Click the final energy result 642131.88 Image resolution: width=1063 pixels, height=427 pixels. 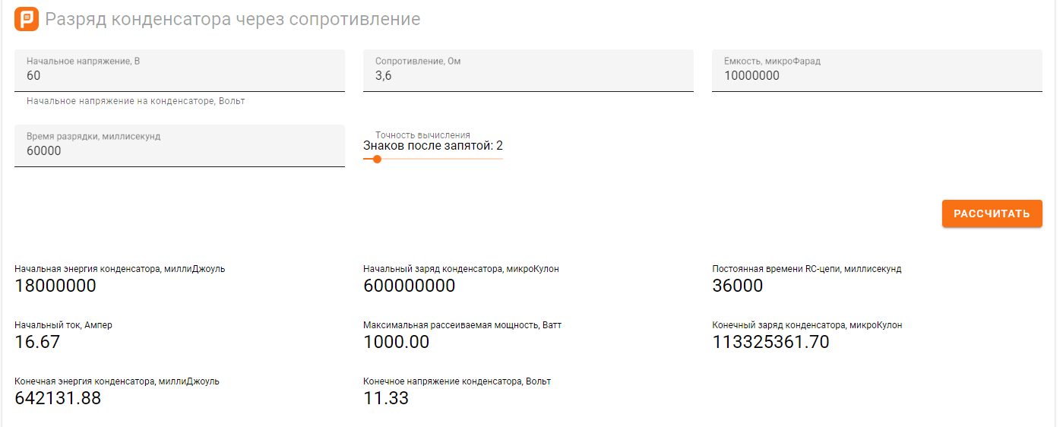tap(58, 398)
